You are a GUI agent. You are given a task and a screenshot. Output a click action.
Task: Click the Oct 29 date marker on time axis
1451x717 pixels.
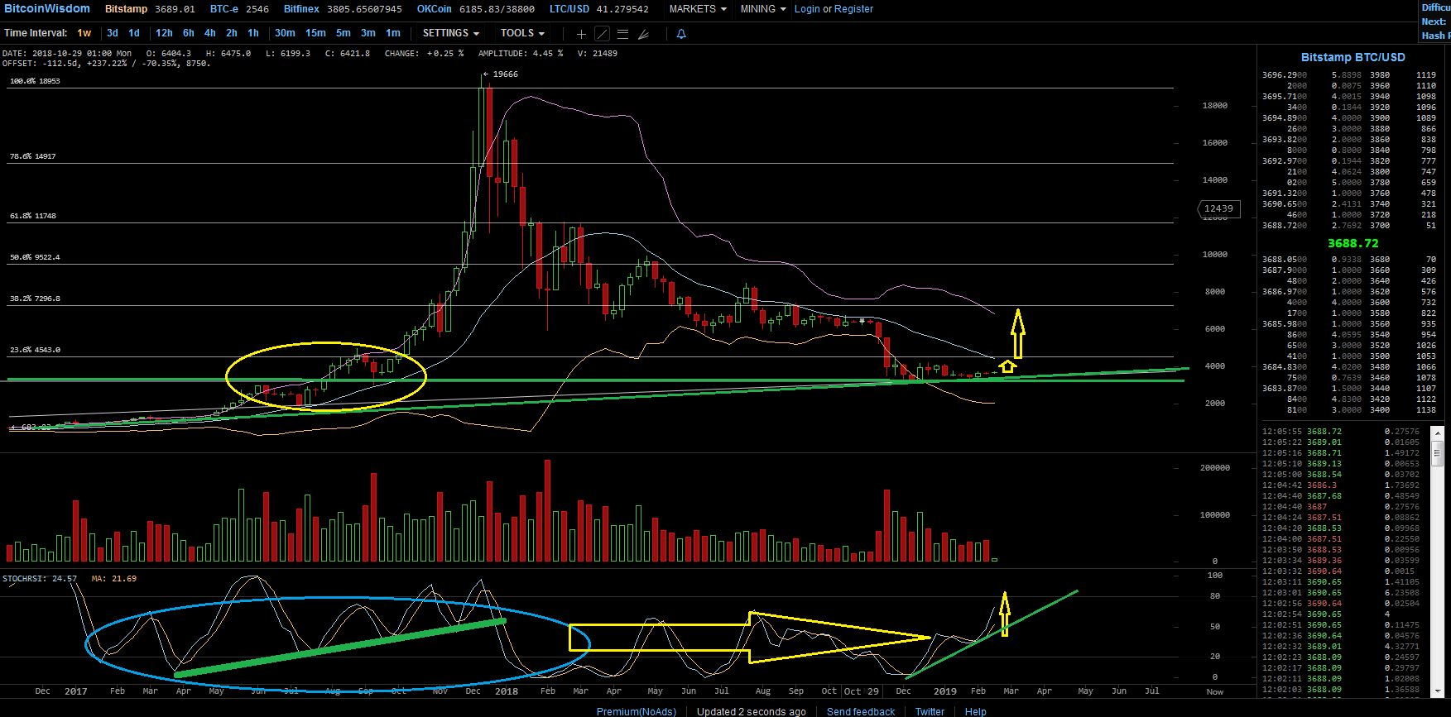[x=861, y=691]
